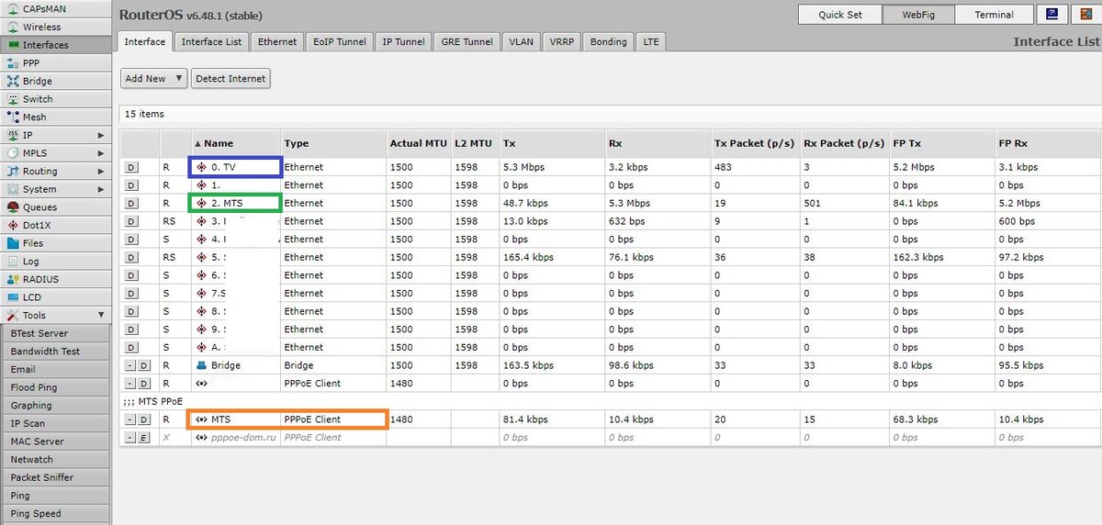Expand the Routing submenu arrow
This screenshot has width=1102, height=525.
coord(100,172)
